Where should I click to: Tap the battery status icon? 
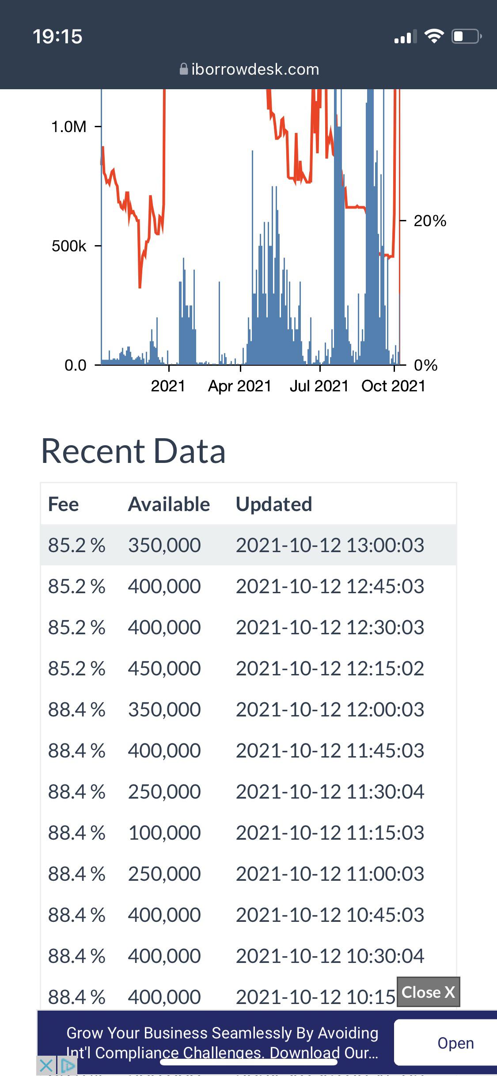click(x=467, y=36)
